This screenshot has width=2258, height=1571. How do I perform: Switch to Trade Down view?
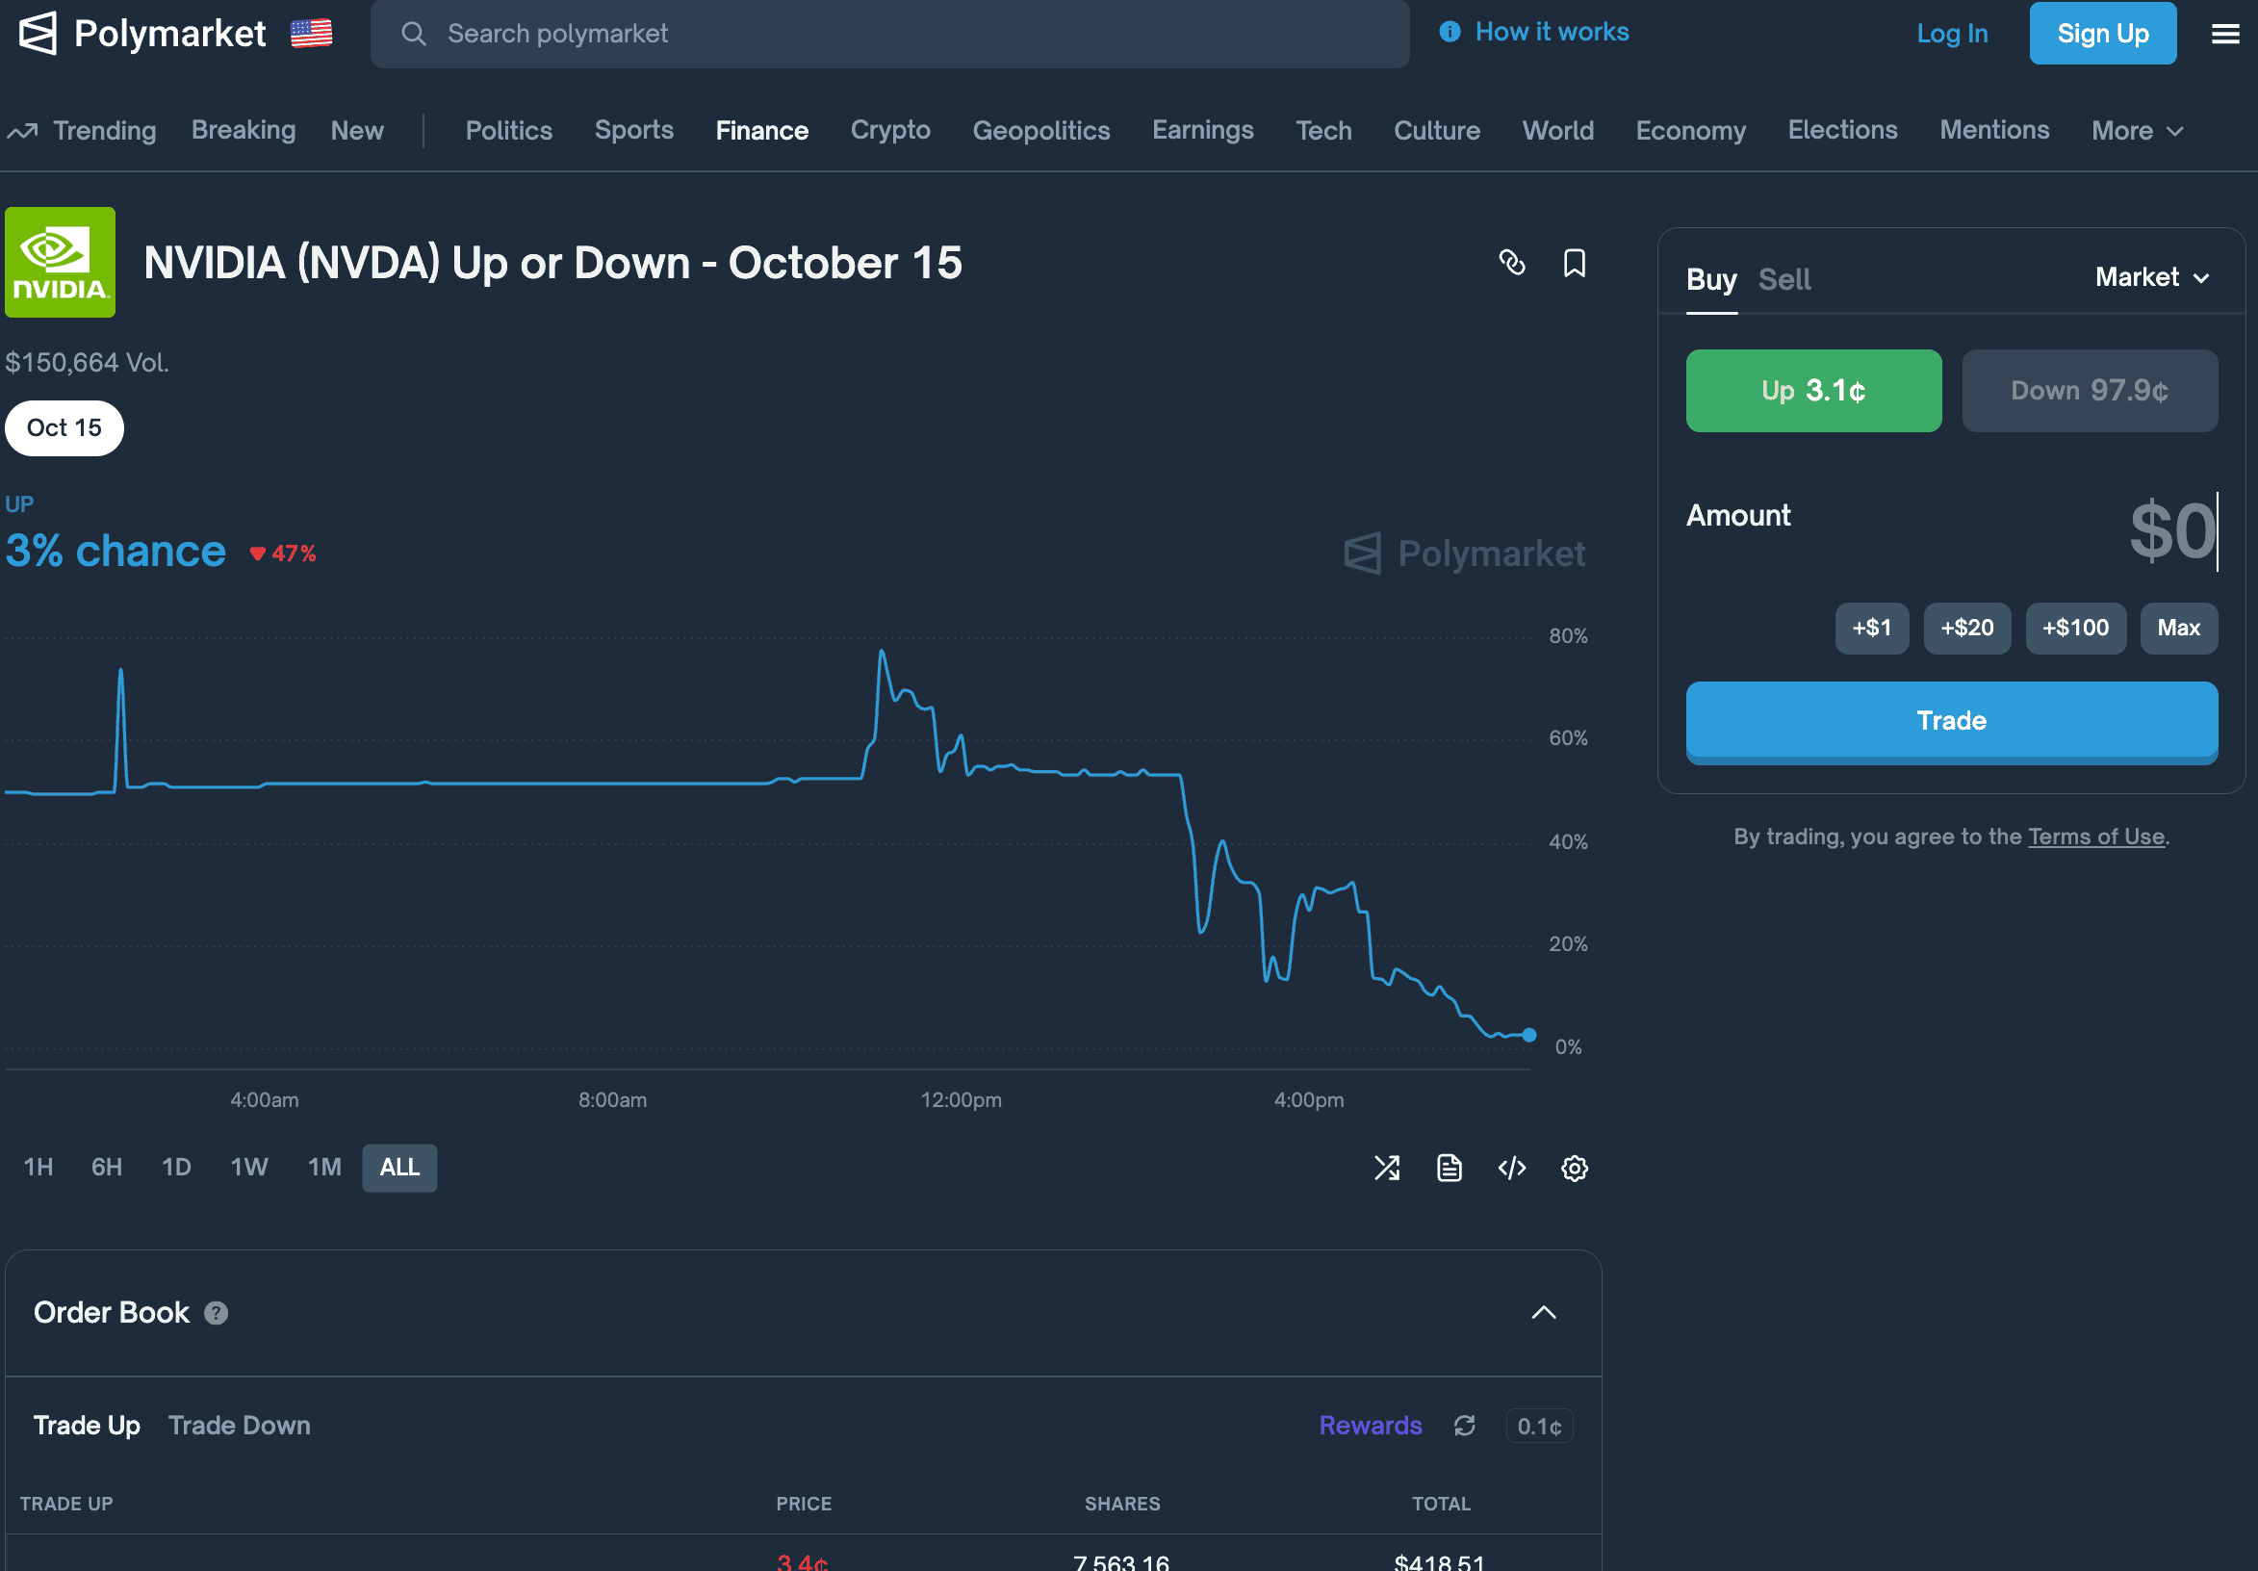coord(239,1426)
